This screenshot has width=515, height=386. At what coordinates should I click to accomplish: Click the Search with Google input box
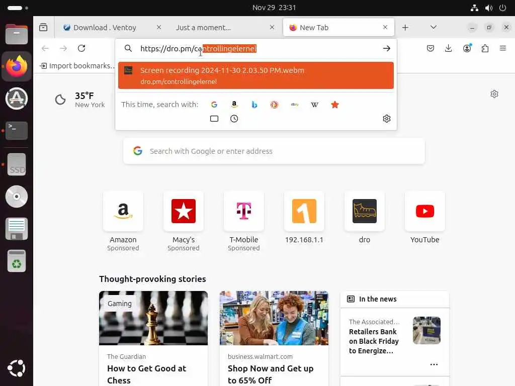(x=274, y=151)
